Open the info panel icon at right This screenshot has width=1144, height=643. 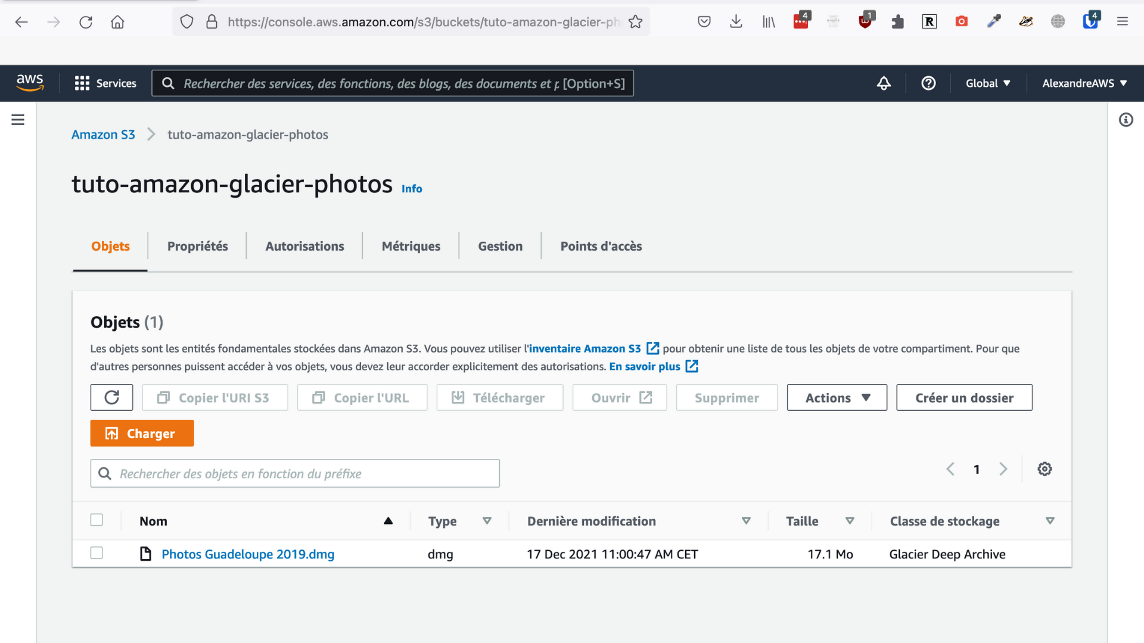click(1126, 120)
